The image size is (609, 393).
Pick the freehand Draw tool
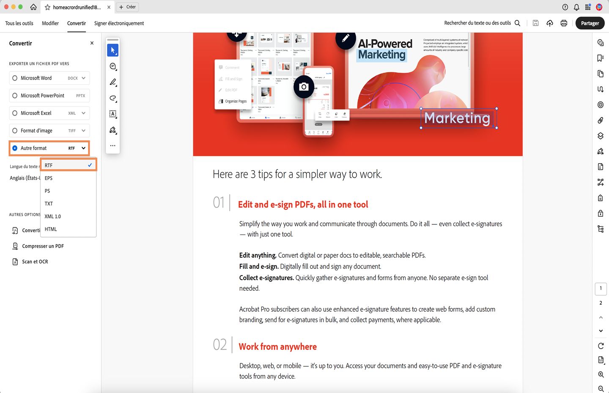point(112,98)
